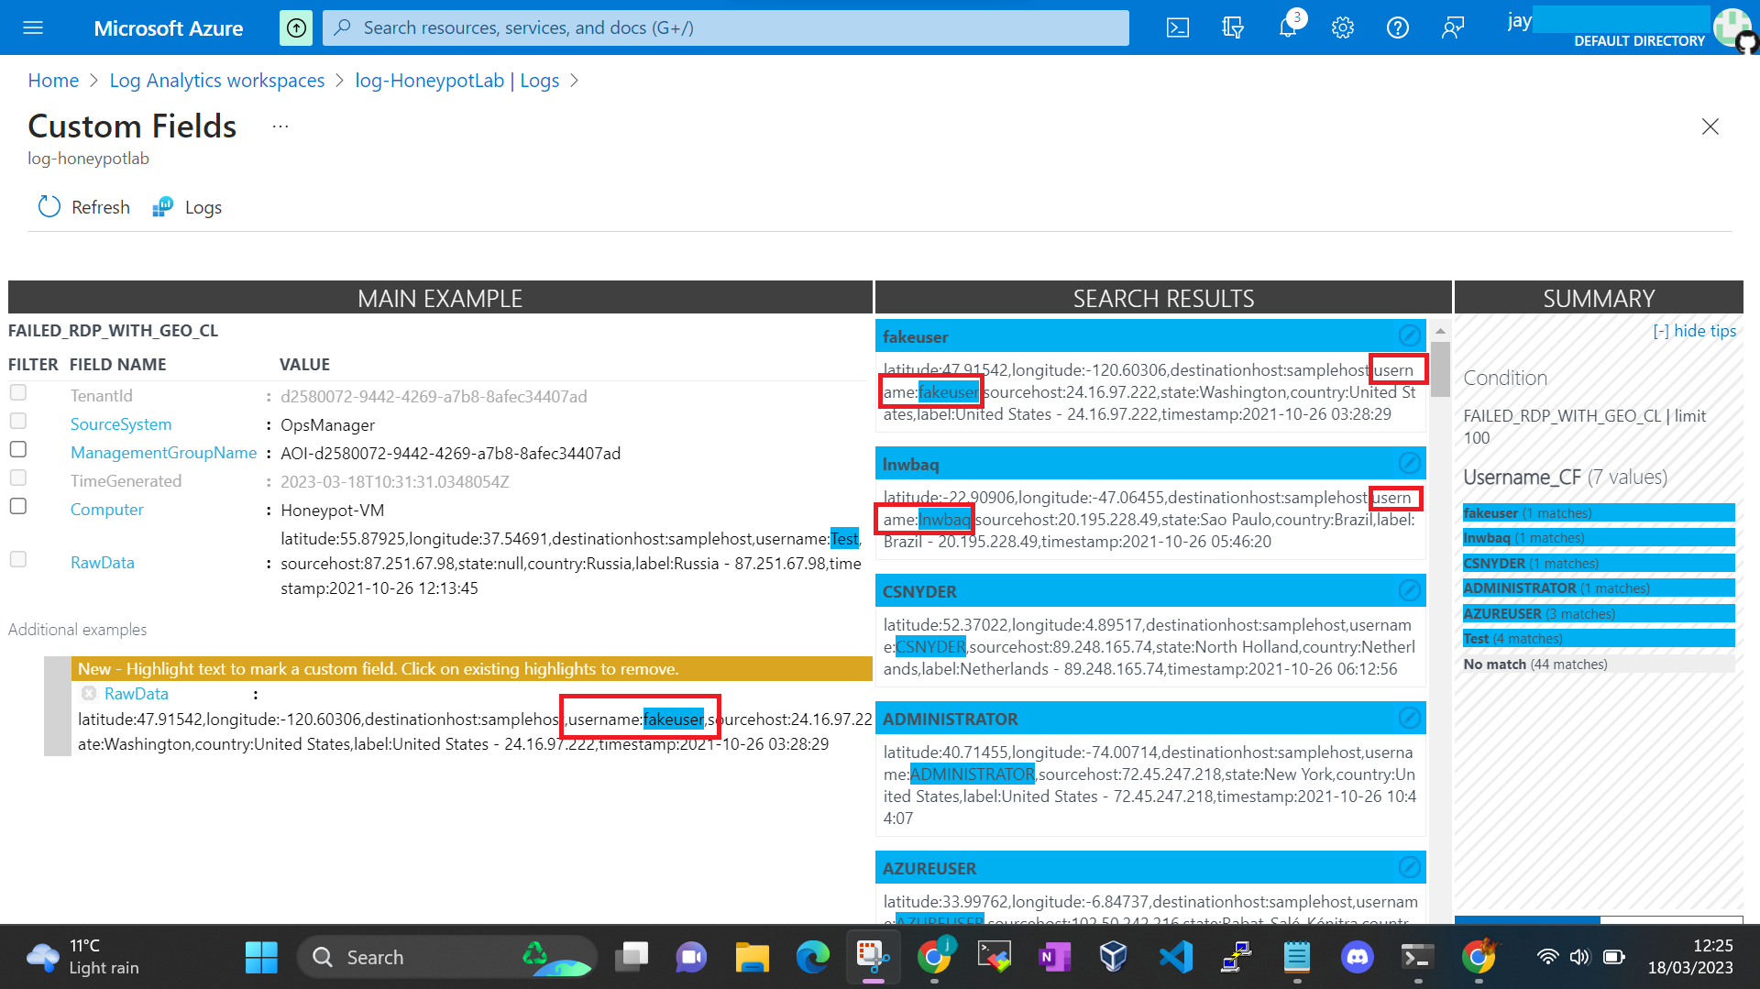Image resolution: width=1760 pixels, height=989 pixels.
Task: Open the portal Settings gear
Action: 1343,27
